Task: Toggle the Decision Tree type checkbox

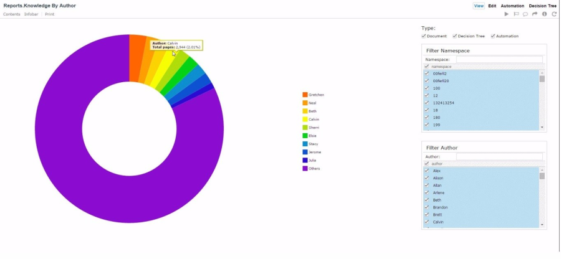Action: point(455,36)
